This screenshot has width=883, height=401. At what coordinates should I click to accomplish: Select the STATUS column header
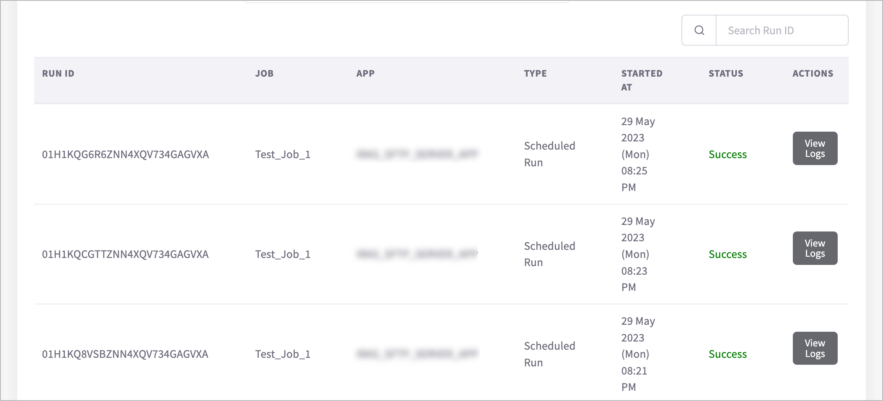pyautogui.click(x=726, y=73)
